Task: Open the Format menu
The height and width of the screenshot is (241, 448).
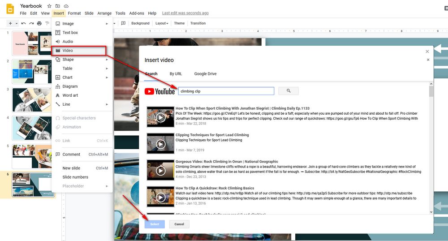Action: point(74,13)
